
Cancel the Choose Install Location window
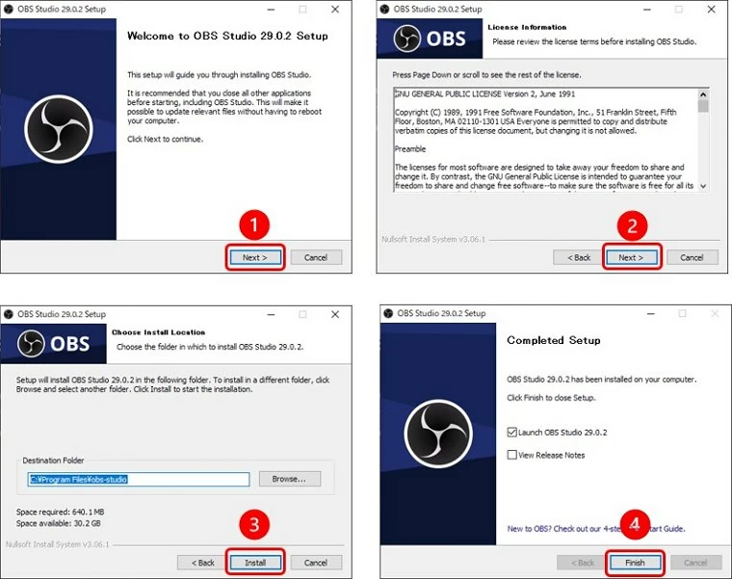(316, 563)
